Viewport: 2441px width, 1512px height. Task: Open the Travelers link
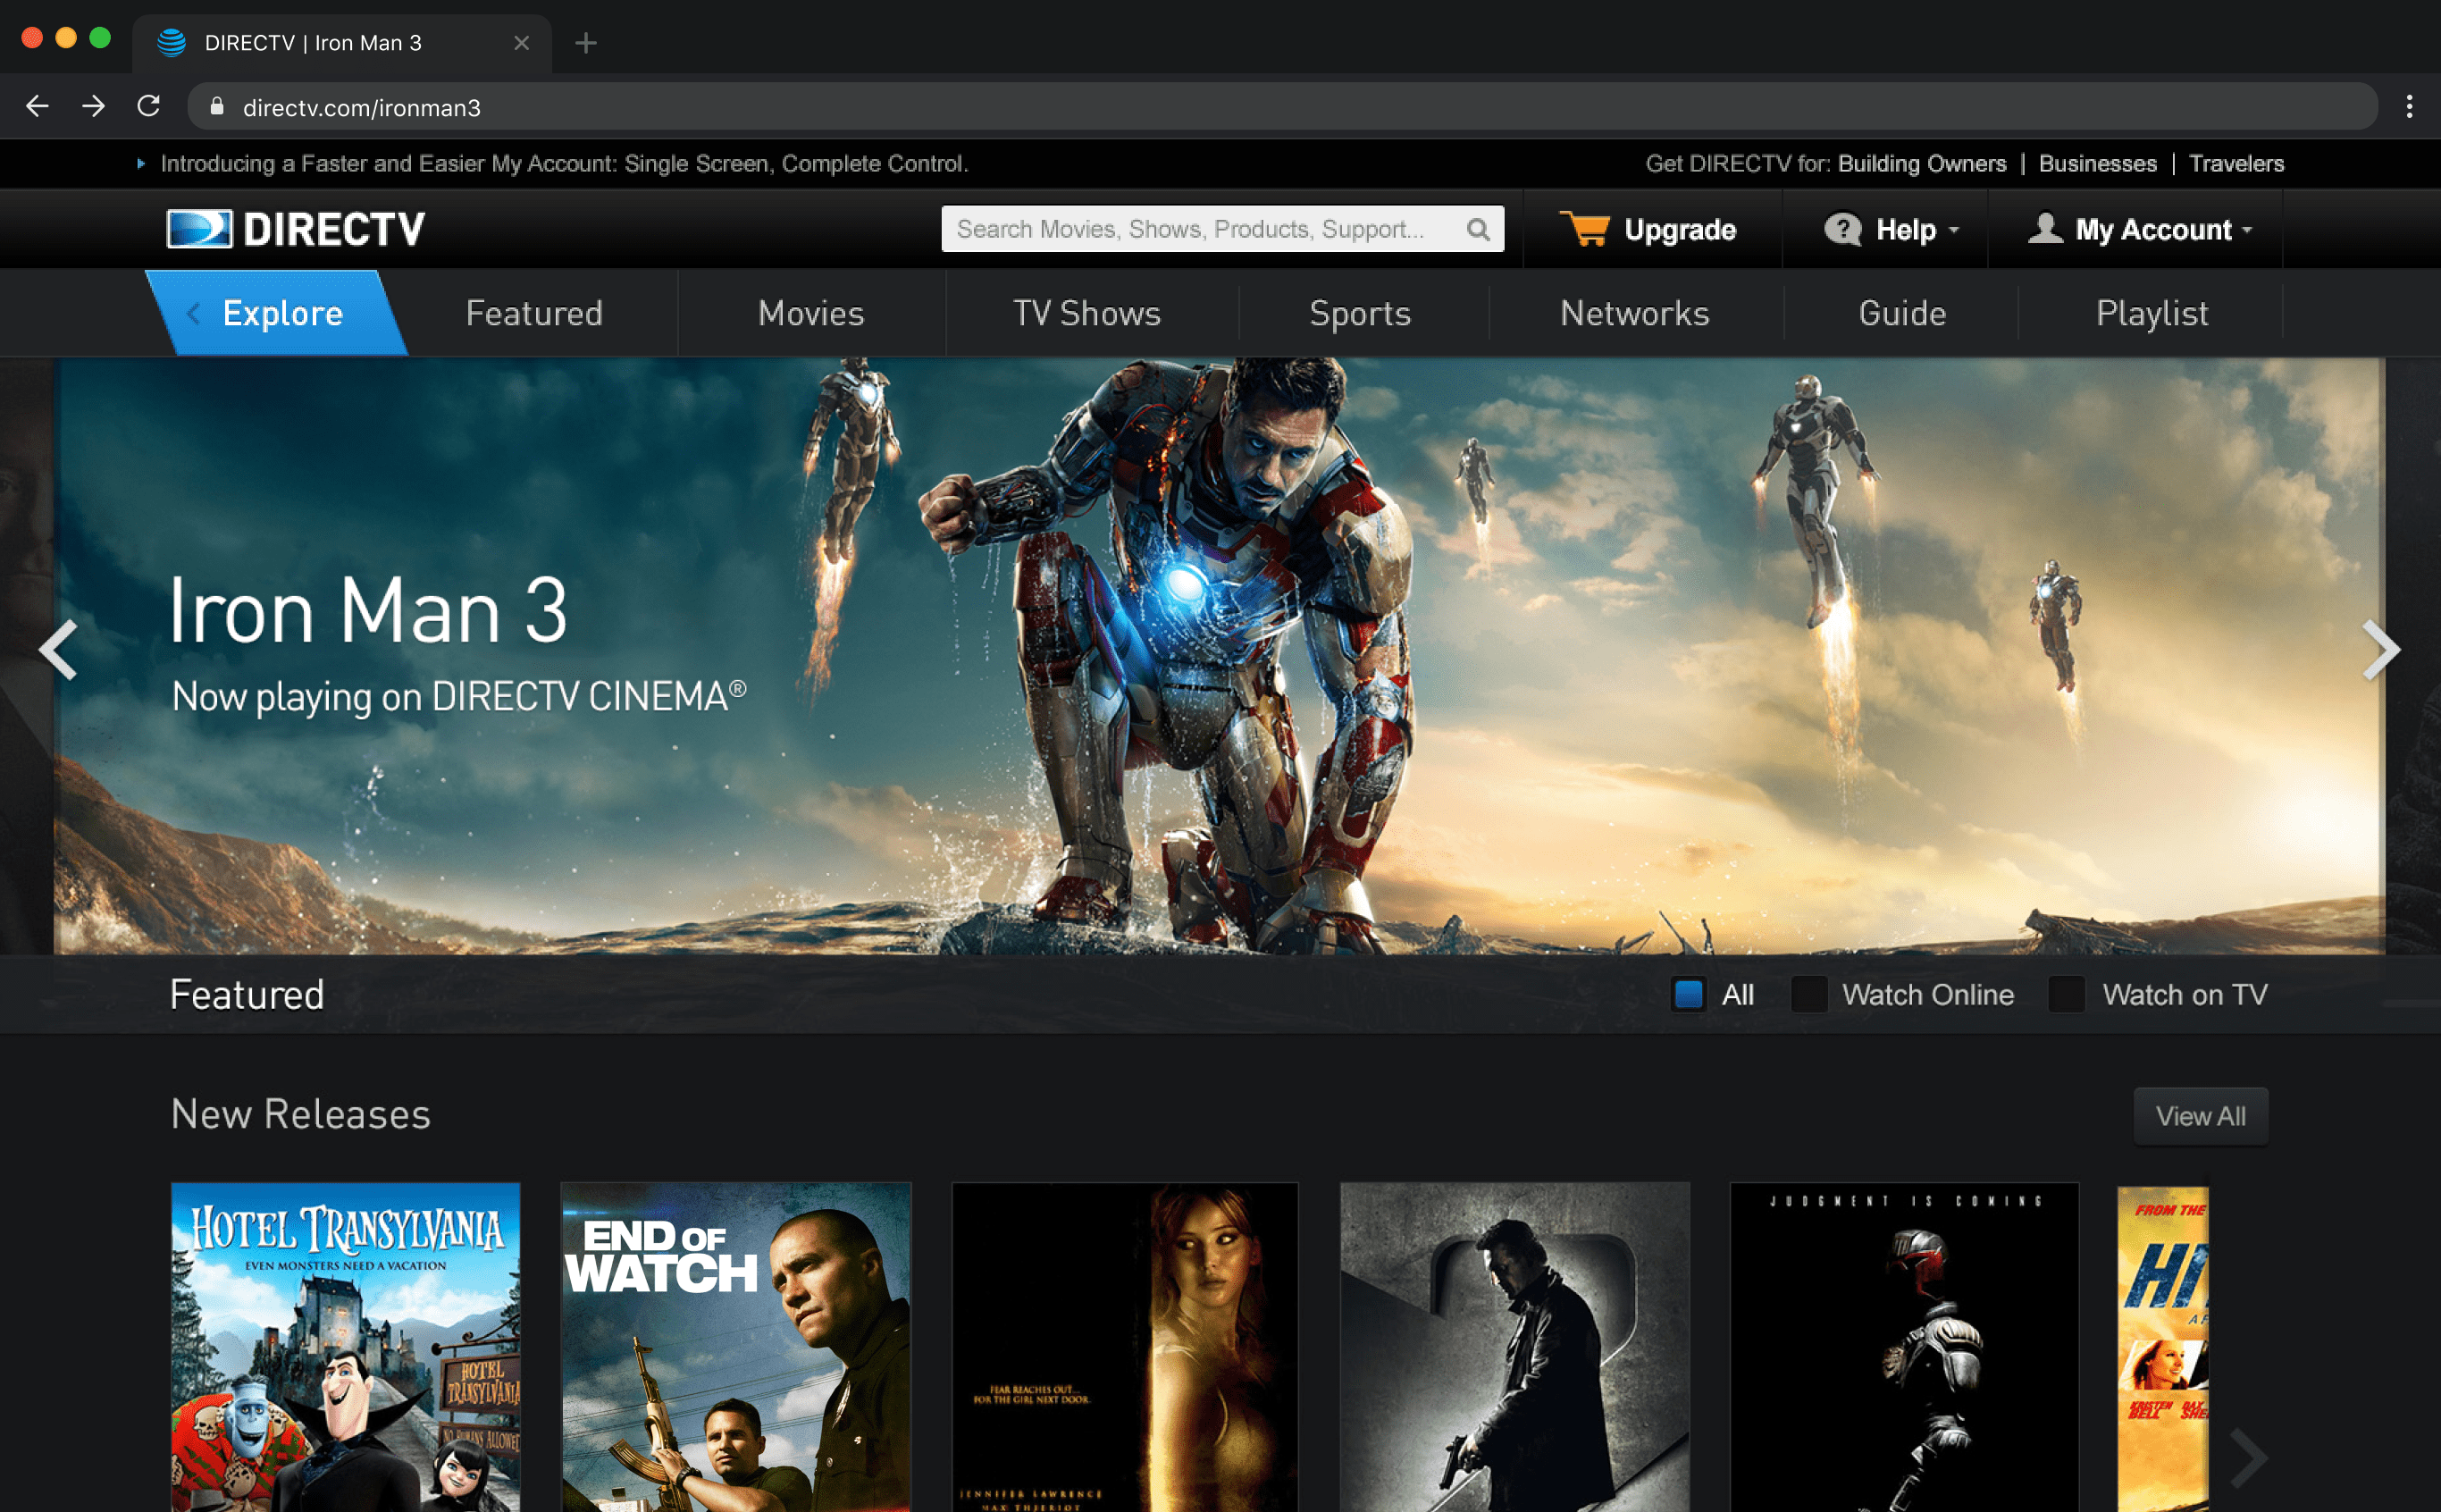2236,163
